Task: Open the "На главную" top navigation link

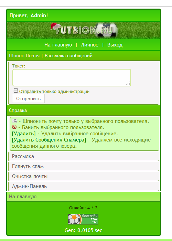Action: click(58, 45)
